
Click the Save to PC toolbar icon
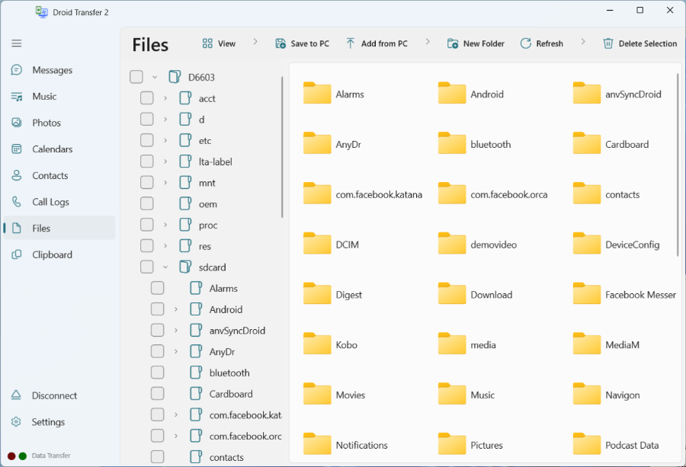pyautogui.click(x=280, y=43)
